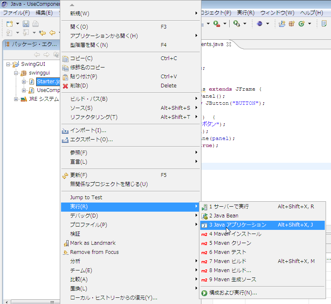Collapse the SwingGUI project node
The image size is (331, 304).
pos(8,64)
